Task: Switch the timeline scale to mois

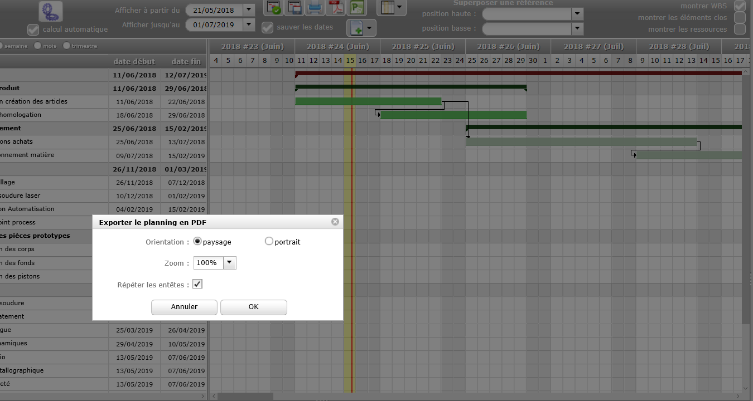Action: click(38, 46)
